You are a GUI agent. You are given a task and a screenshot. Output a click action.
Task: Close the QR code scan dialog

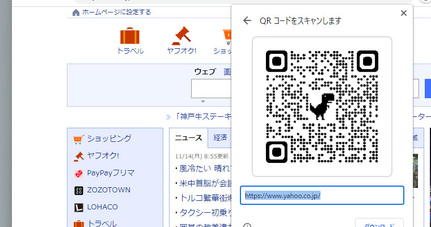click(x=404, y=13)
